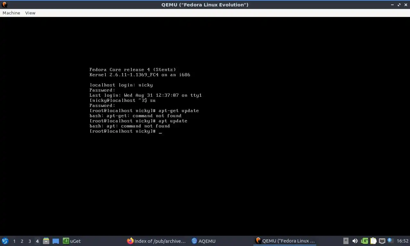Close the QEMU window
Image resolution: width=410 pixels, height=246 pixels.
click(406, 4)
